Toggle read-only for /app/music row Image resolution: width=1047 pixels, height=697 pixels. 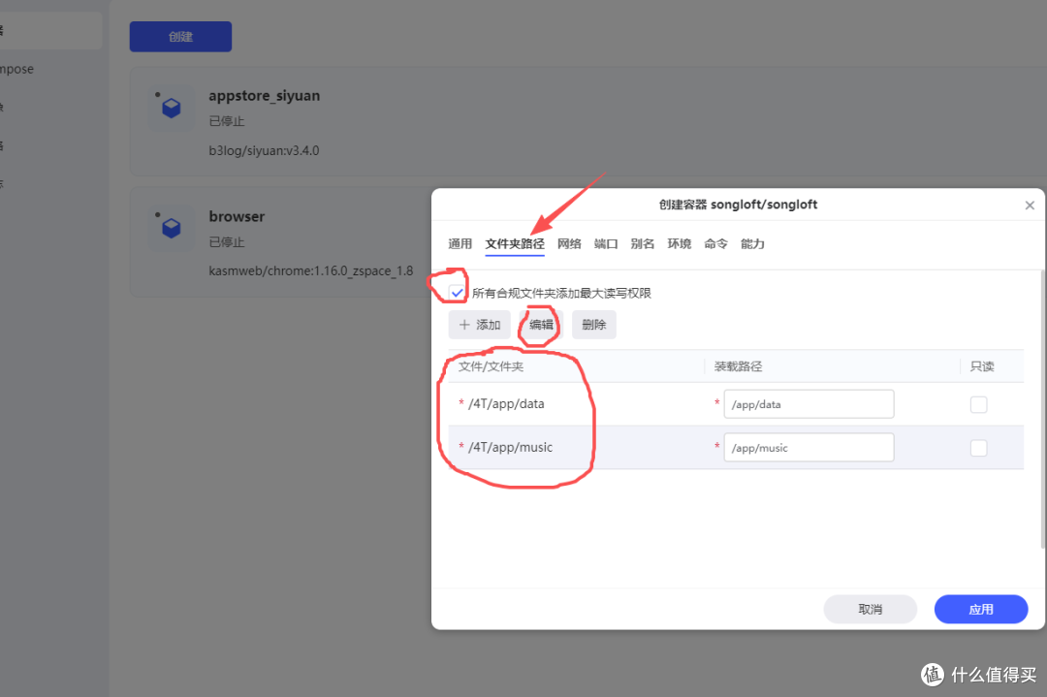coord(978,448)
